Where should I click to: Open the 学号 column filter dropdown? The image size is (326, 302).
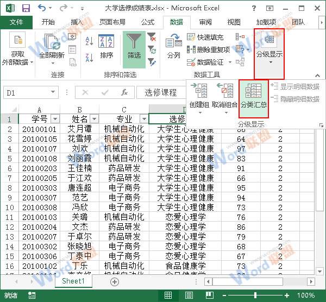[55, 119]
